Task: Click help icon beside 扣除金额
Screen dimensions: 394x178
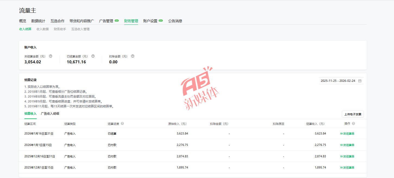Action: 133,56
